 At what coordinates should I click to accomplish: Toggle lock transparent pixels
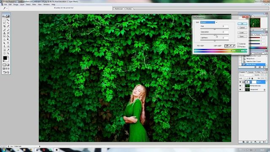coord(244,79)
